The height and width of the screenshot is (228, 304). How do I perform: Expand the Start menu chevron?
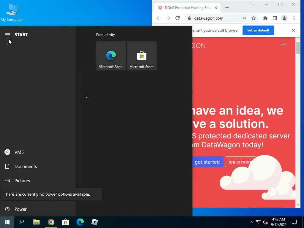pos(87,97)
